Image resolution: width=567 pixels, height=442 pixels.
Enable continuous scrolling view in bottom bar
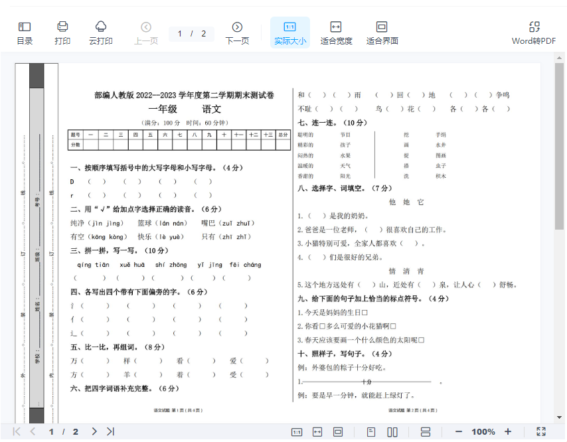click(x=426, y=432)
